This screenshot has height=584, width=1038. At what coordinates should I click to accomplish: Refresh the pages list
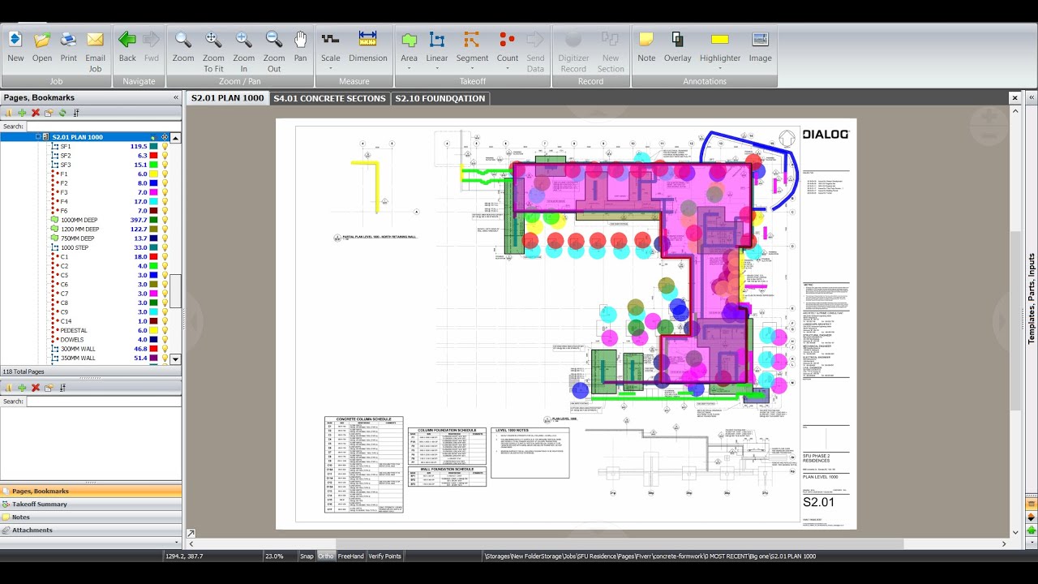[62, 113]
